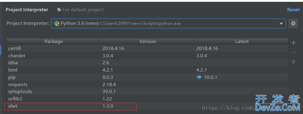Screen dimensions: 303x114
Task: Click the green plus install package icon
Action: [293, 43]
